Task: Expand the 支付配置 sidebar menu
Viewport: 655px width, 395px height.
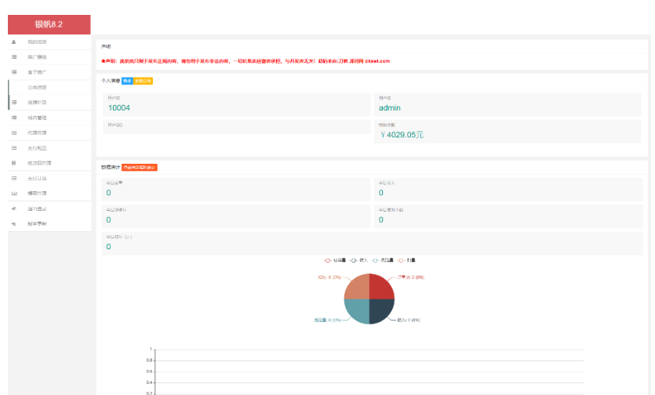Action: [38, 148]
